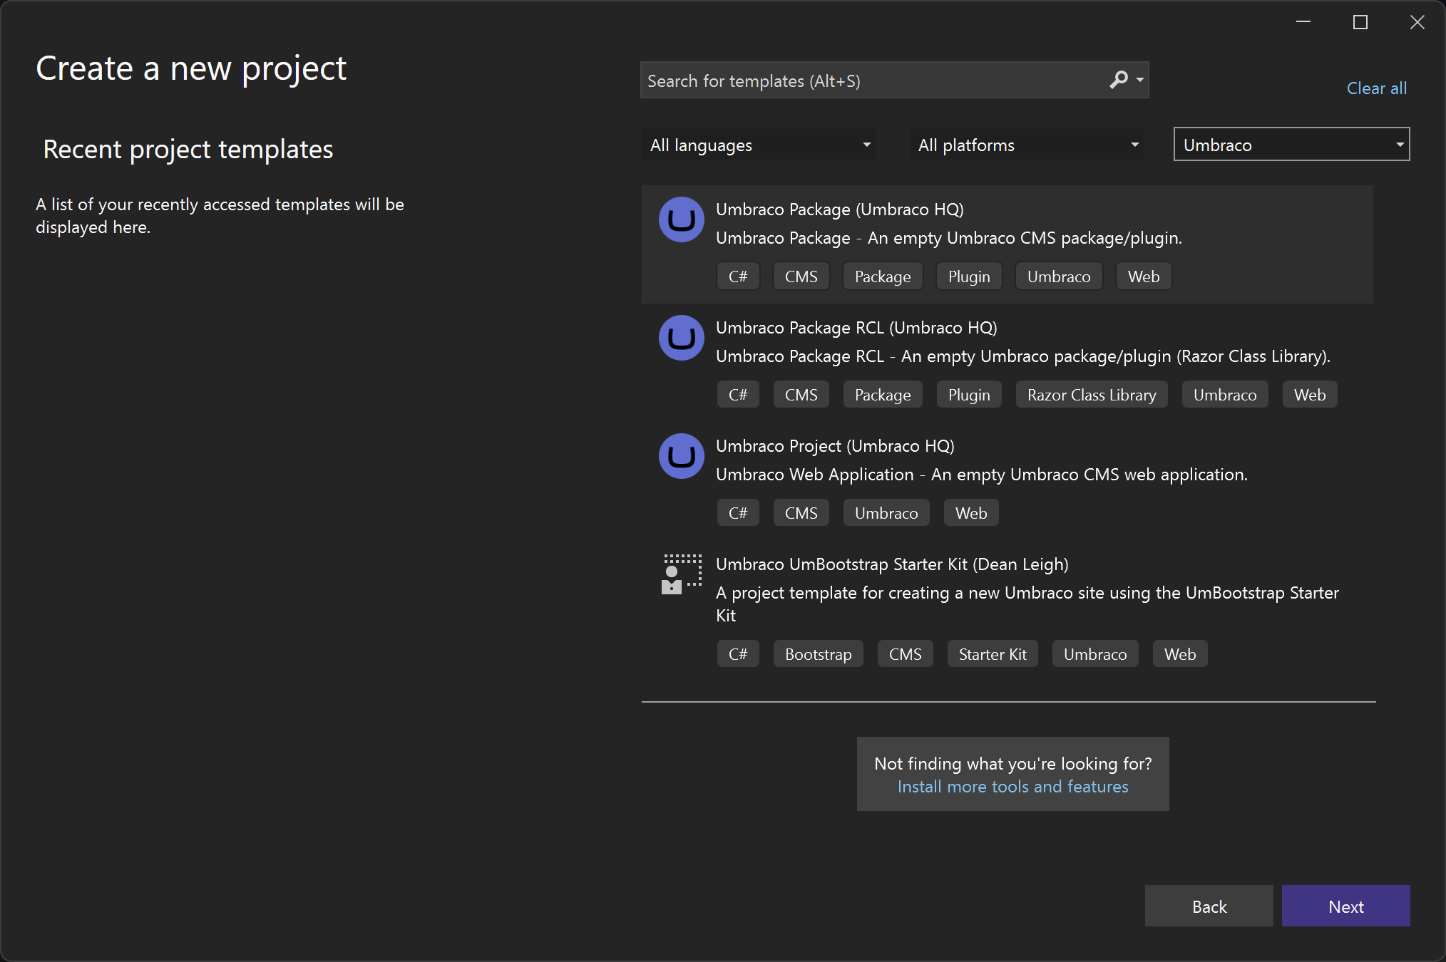
Task: Select the Umbraco Project (Umbraco HQ) template
Action: coord(834,446)
